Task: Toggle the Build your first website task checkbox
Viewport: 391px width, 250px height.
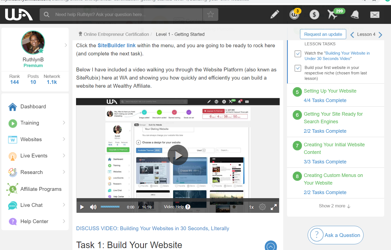Action: (298, 68)
